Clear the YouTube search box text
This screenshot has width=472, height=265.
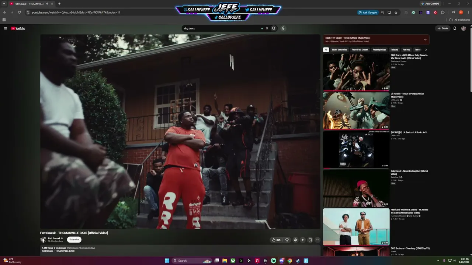pos(267,28)
